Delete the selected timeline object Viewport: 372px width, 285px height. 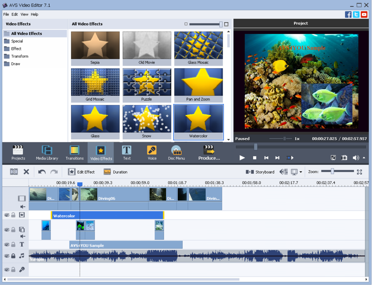tap(26, 172)
